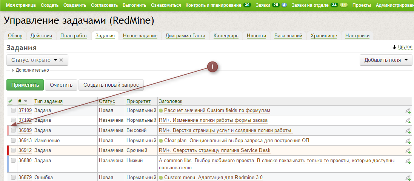Click the green 25 badge near Заявки
Screen dimensions: 414x181
click(275, 5)
